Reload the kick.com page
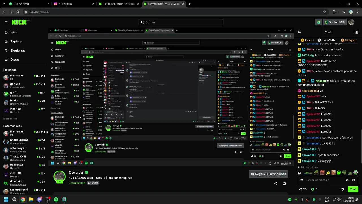The height and width of the screenshot is (204, 362). pos(18,12)
